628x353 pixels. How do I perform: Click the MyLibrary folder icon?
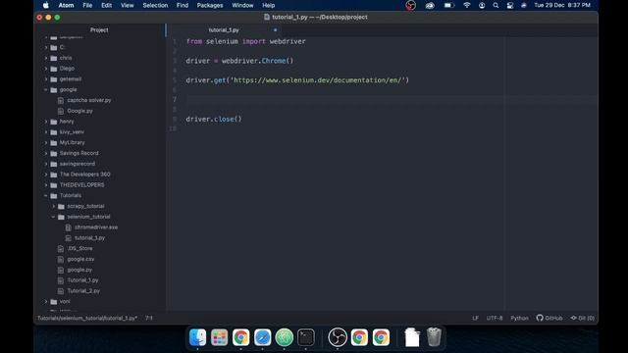click(x=54, y=142)
